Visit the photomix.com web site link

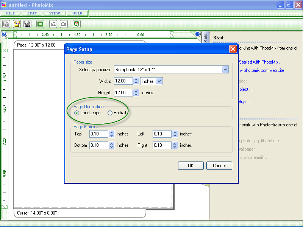tap(261, 70)
